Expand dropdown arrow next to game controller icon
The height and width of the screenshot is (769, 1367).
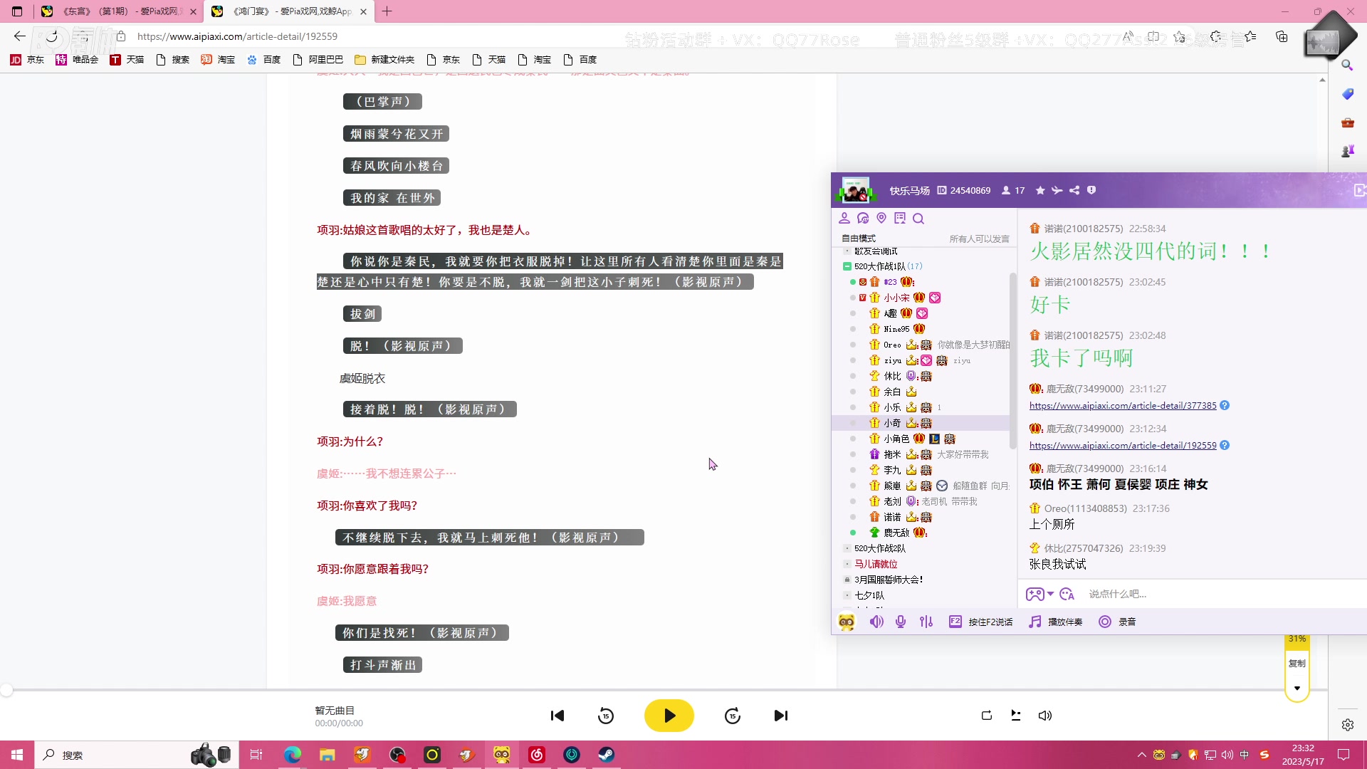coord(1050,594)
